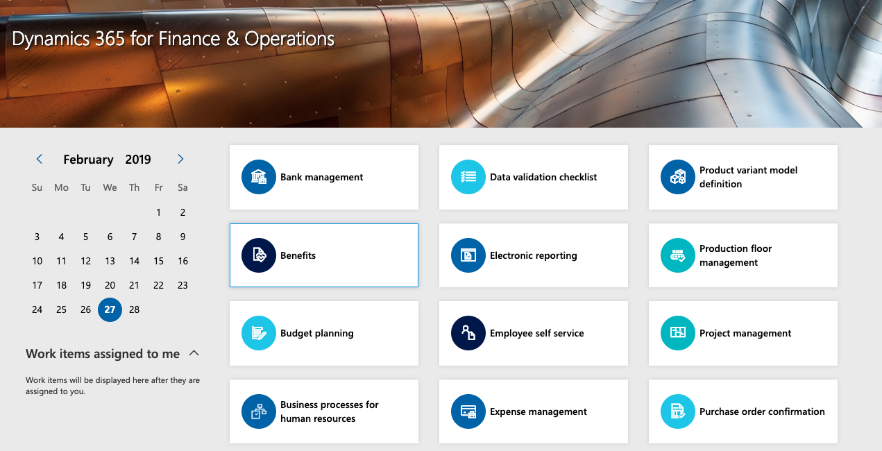Select 2019 year in calendar header
Viewport: 882px width, 451px height.
(x=138, y=160)
